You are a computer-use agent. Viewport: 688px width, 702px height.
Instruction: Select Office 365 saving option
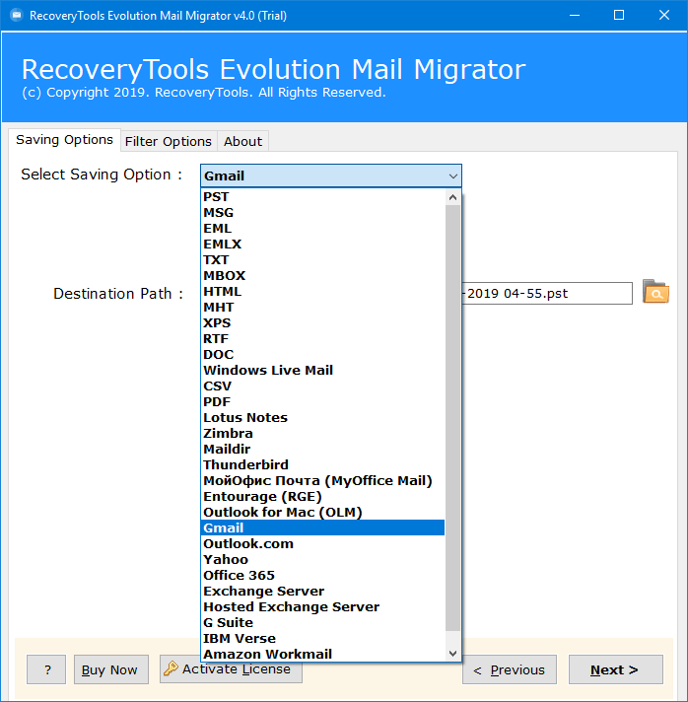coord(323,575)
